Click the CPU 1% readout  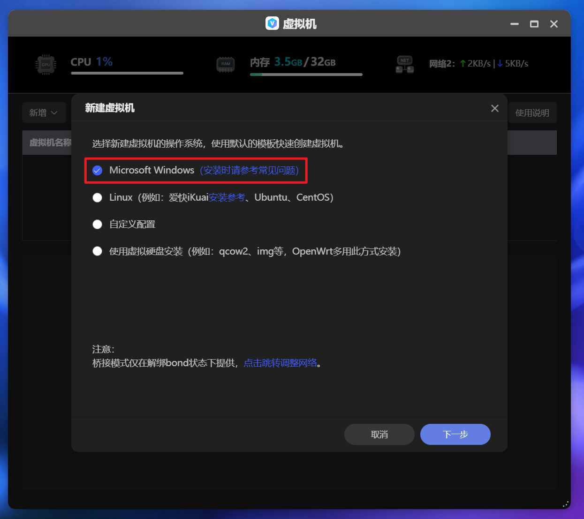click(x=91, y=62)
